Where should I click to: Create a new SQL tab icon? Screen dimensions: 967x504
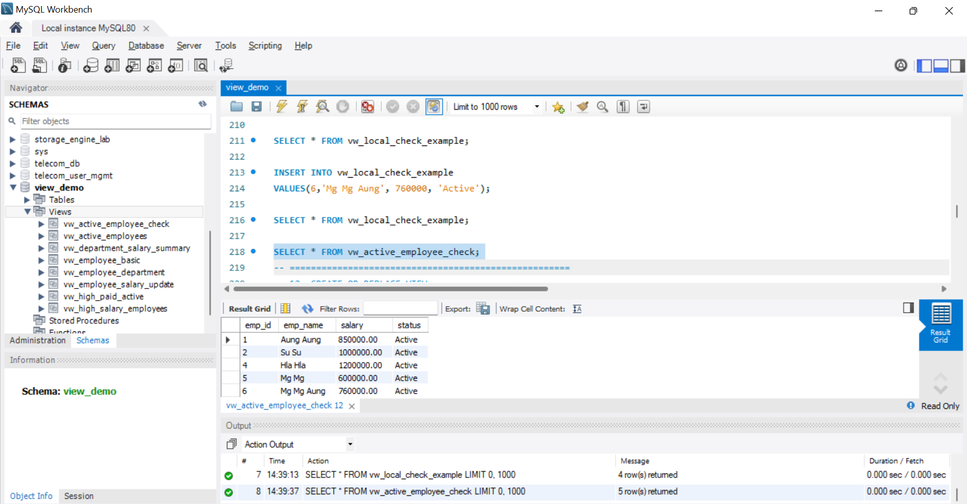pyautogui.click(x=18, y=65)
